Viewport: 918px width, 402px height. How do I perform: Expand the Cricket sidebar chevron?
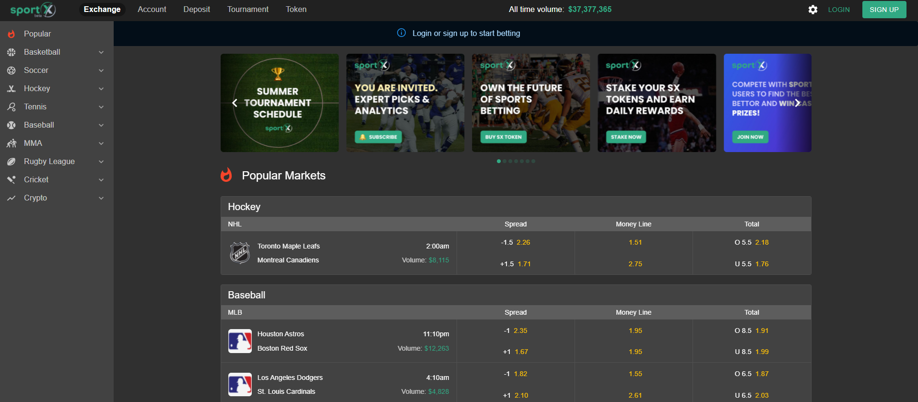(x=101, y=180)
